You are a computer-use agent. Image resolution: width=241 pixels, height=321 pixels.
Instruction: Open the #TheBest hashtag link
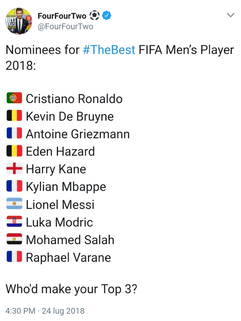pos(109,50)
